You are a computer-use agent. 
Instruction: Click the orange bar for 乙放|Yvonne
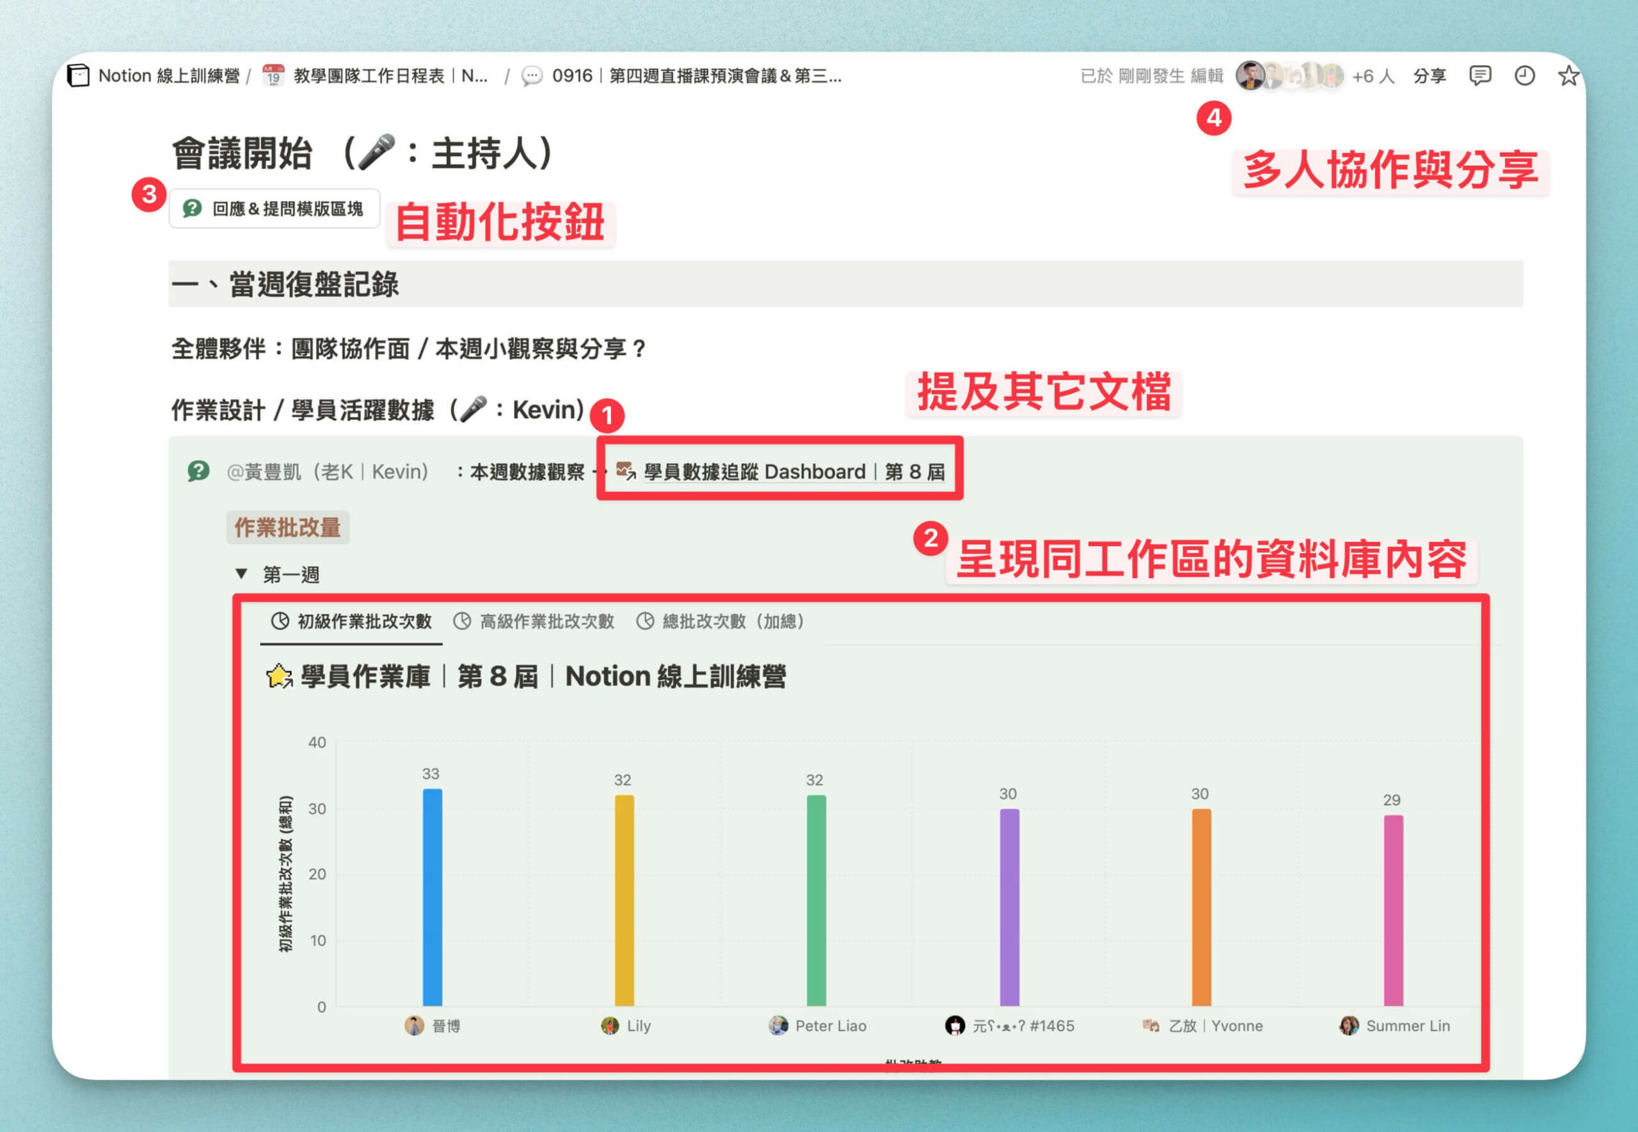(x=1202, y=908)
